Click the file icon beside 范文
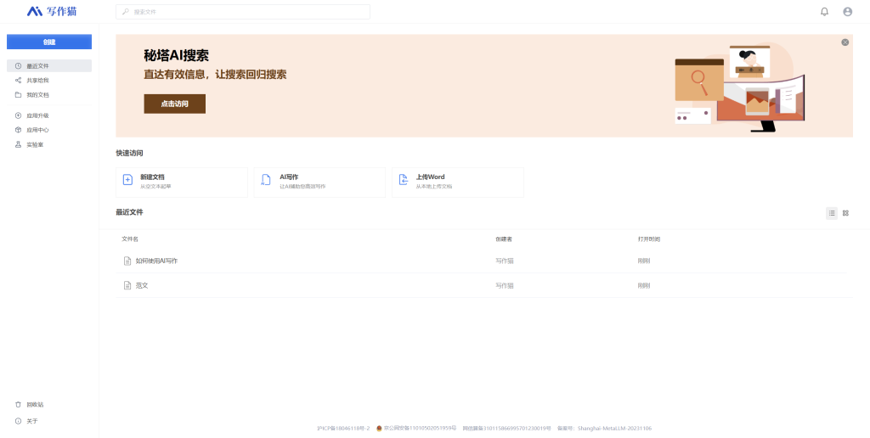870x438 pixels. coord(127,285)
